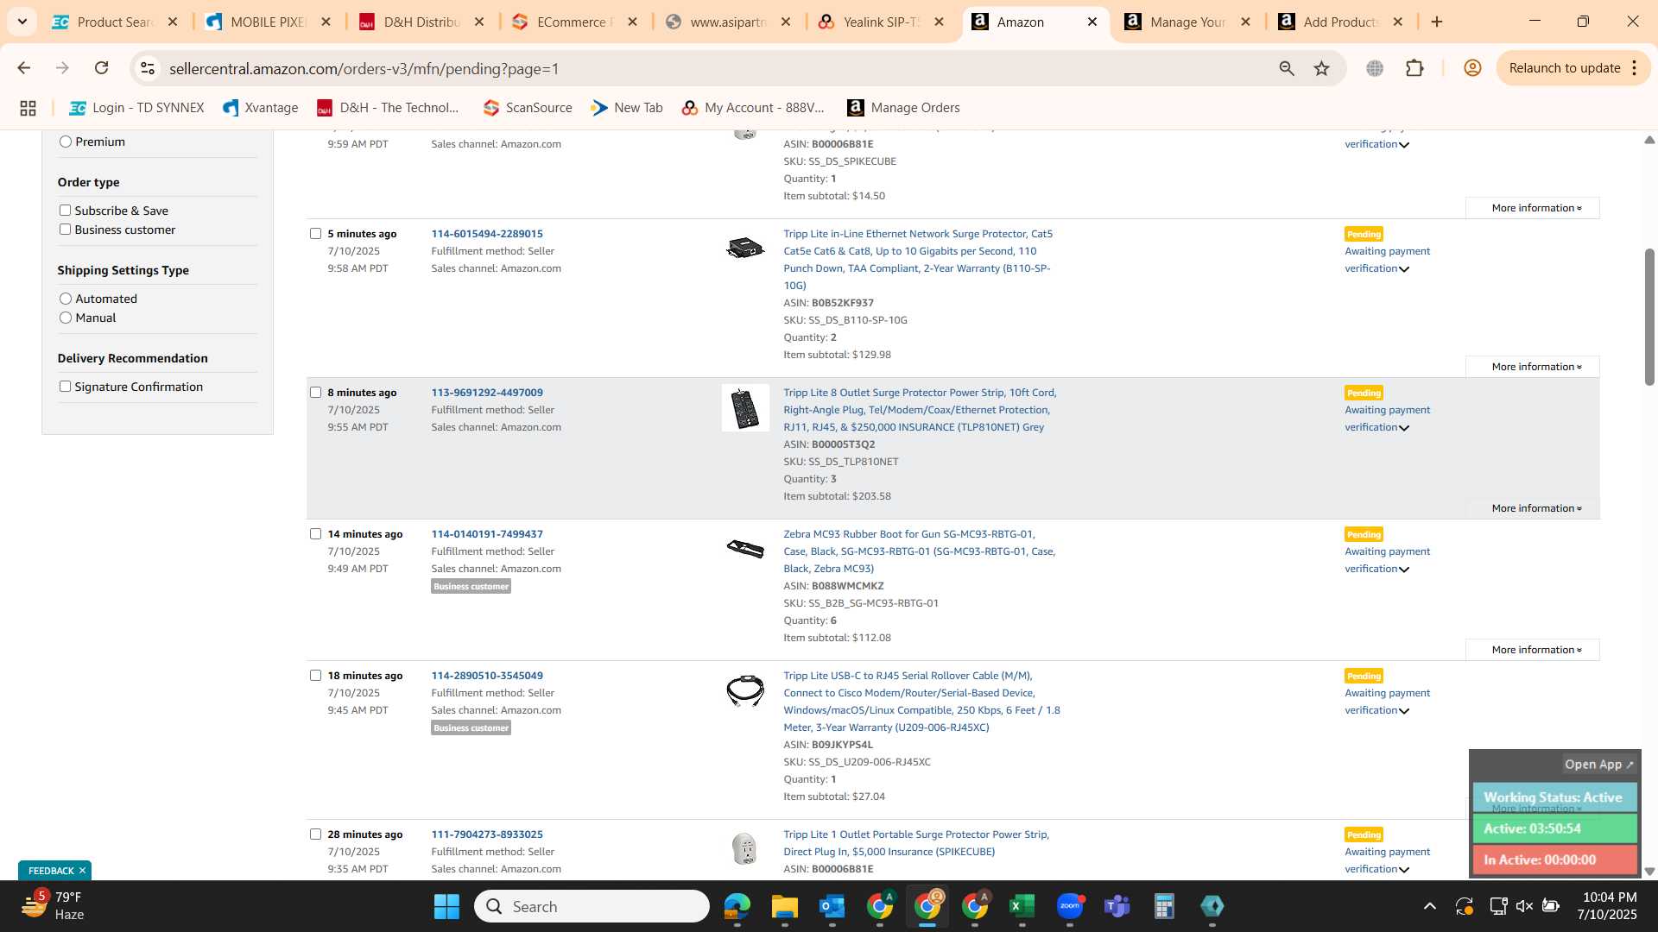Open the Chrome profile avatar icon

point(1473,68)
